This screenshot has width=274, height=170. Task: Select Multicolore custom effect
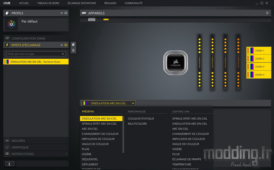(x=137, y=124)
